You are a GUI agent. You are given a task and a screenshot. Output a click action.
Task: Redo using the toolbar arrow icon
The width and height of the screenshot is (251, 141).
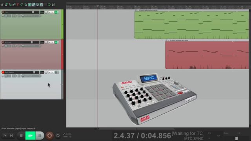pos(22,5)
